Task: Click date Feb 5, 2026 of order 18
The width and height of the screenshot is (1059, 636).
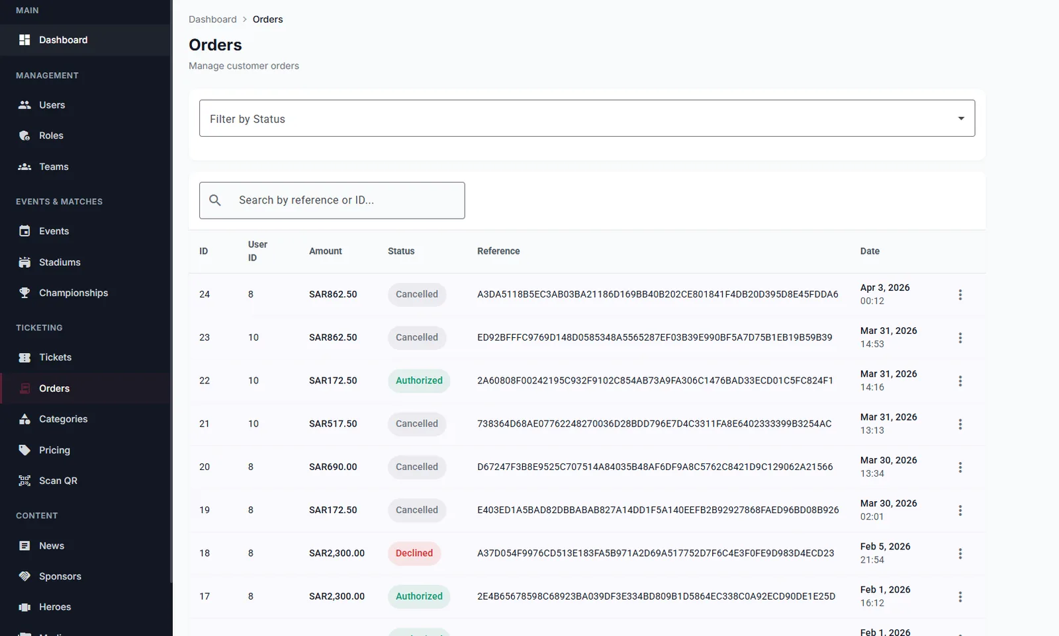Action: (886, 546)
